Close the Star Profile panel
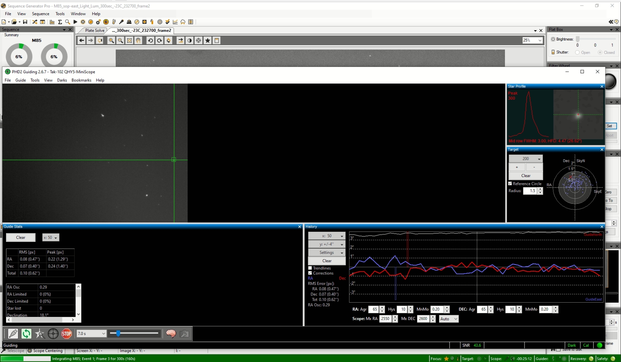Screen dimensions: 621x362 [x=602, y=86]
